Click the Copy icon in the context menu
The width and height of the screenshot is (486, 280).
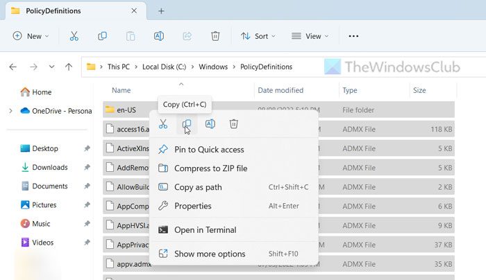(187, 124)
